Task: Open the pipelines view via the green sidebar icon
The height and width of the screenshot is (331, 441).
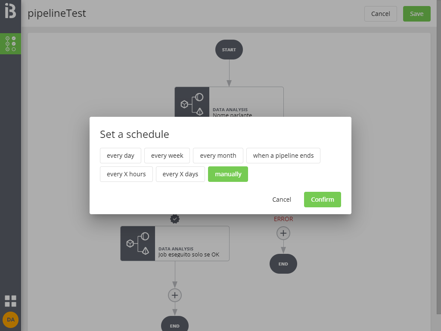Action: (x=10, y=44)
